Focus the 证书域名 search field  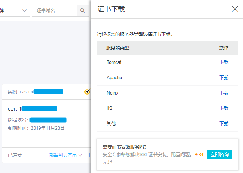(x=54, y=10)
